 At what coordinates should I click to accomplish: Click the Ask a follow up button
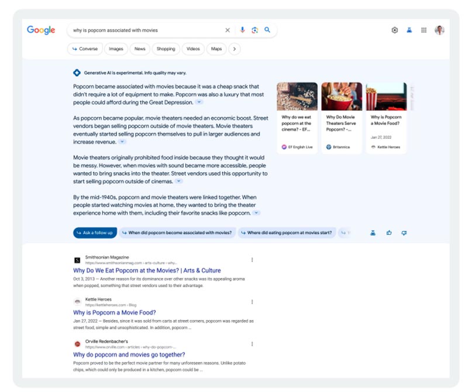[x=95, y=233]
